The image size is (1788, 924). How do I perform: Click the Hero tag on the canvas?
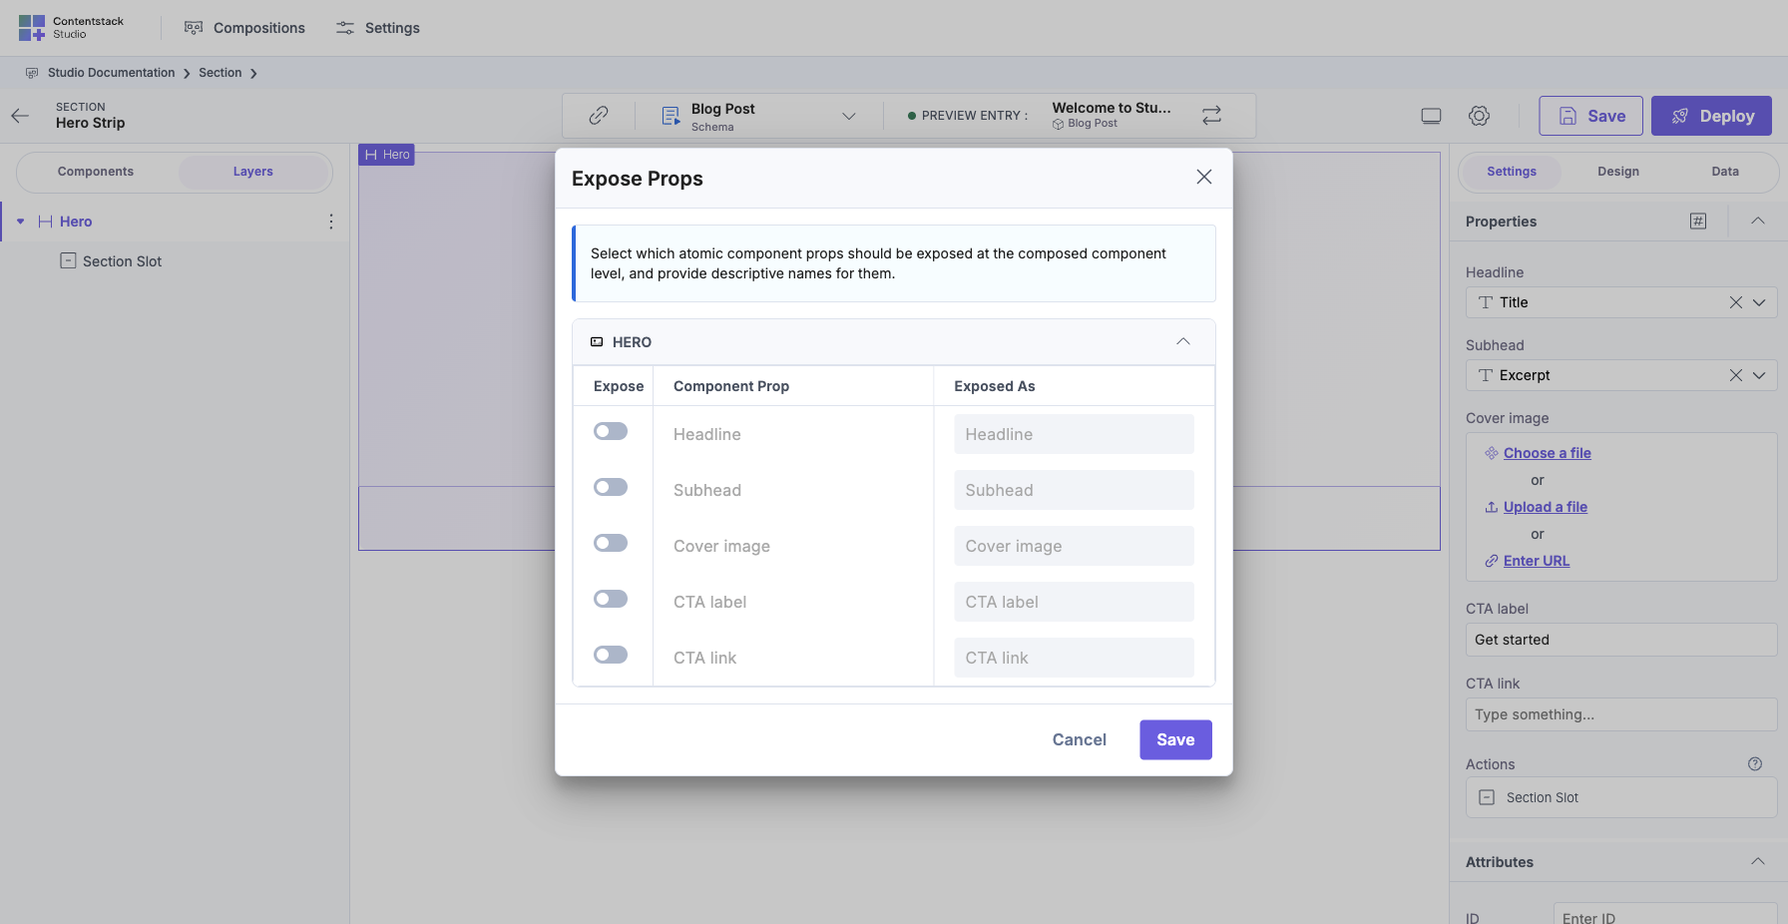[387, 155]
